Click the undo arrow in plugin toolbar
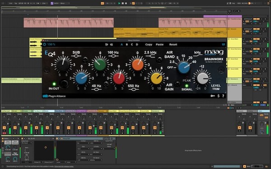271x169 pixels. 107,45
